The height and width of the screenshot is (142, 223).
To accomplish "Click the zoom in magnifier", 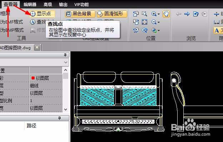I will (x=154, y=14).
